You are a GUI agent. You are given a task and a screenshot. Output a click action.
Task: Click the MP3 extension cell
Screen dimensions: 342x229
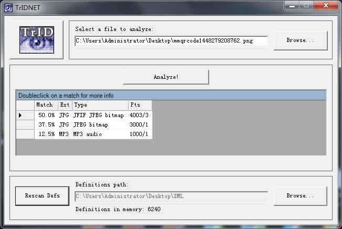tap(65, 134)
